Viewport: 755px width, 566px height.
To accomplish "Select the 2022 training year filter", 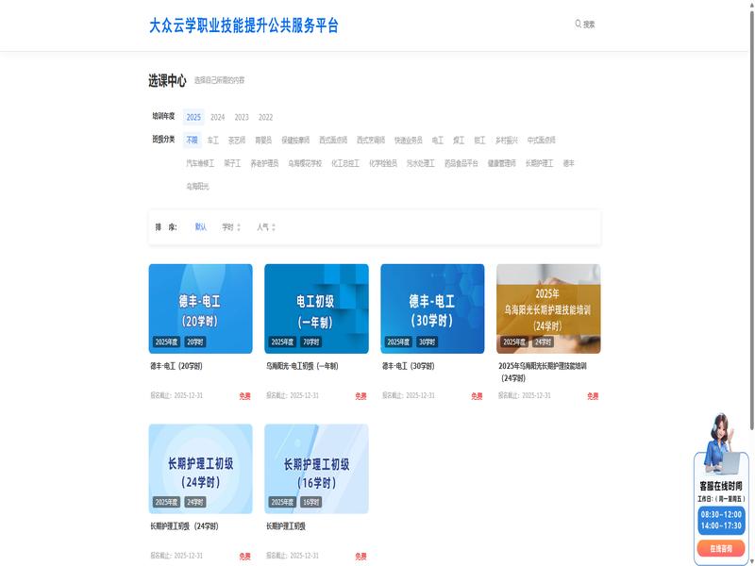I will click(x=266, y=117).
